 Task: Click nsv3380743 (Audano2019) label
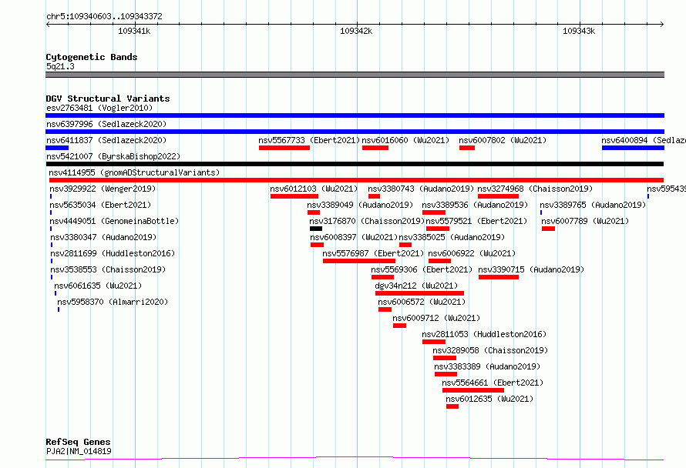coord(421,189)
